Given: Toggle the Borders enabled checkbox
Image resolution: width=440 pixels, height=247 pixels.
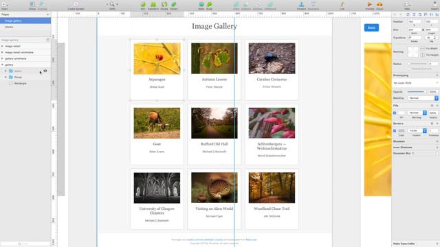Looking at the screenshot, I should [x=395, y=131].
